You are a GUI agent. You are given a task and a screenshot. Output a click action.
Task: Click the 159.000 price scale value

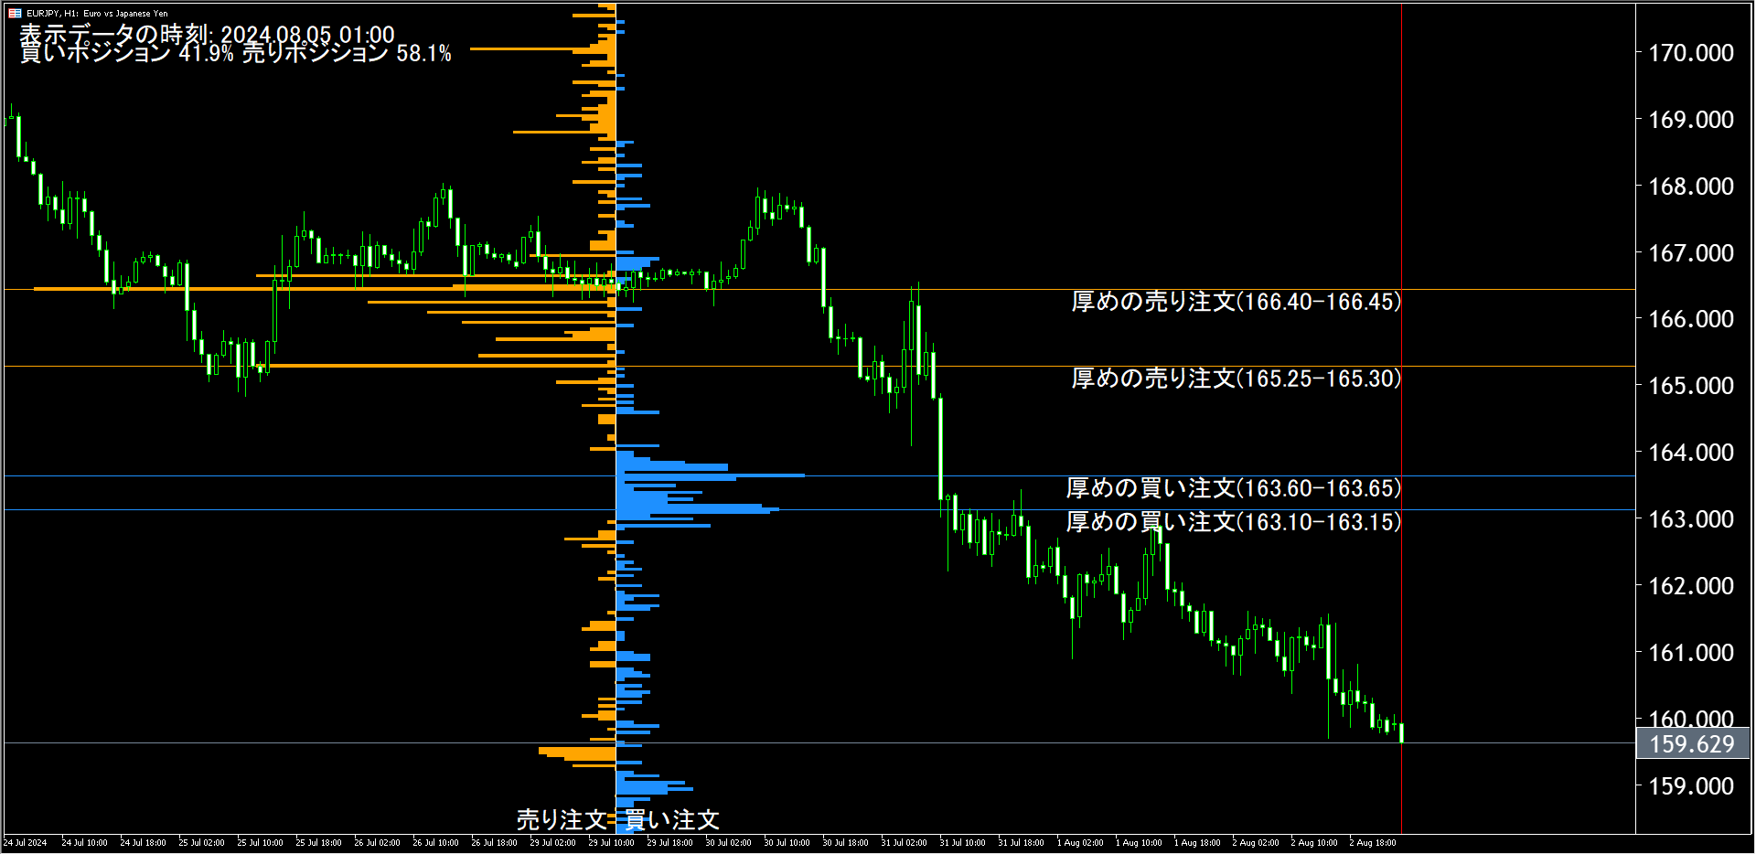(x=1691, y=786)
